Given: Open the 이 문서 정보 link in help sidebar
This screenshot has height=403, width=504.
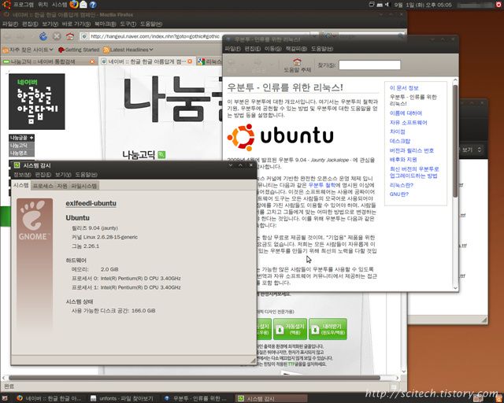Looking at the screenshot, I should coord(404,87).
